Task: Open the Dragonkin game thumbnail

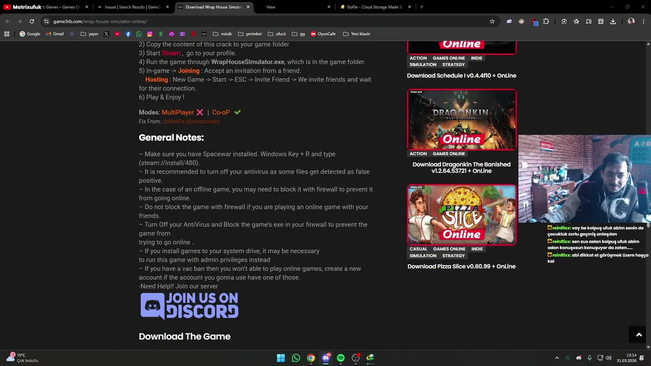Action: coord(461,119)
